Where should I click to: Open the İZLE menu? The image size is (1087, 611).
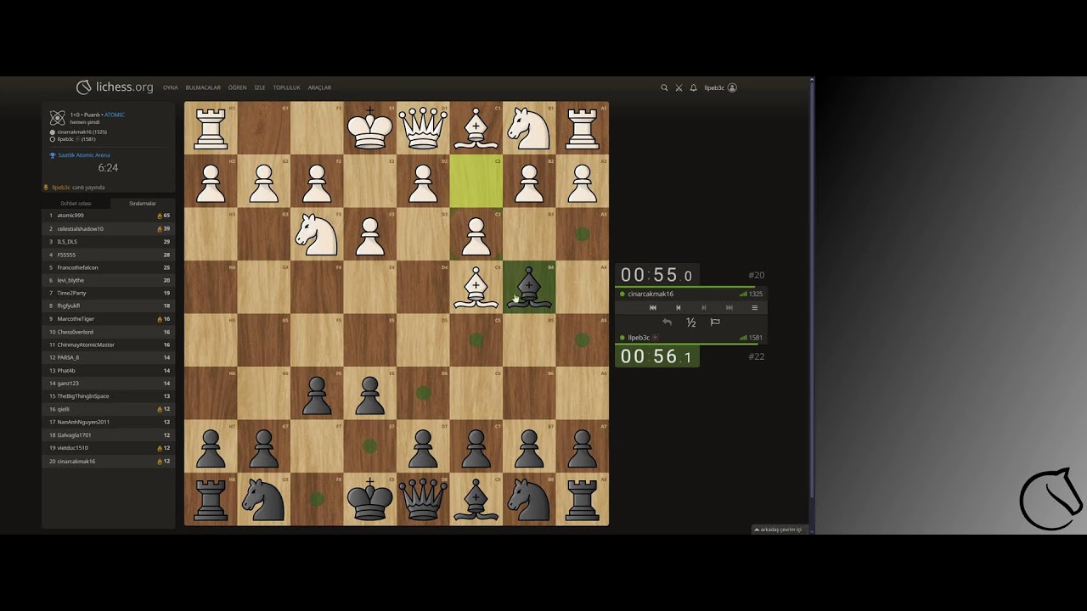click(260, 87)
